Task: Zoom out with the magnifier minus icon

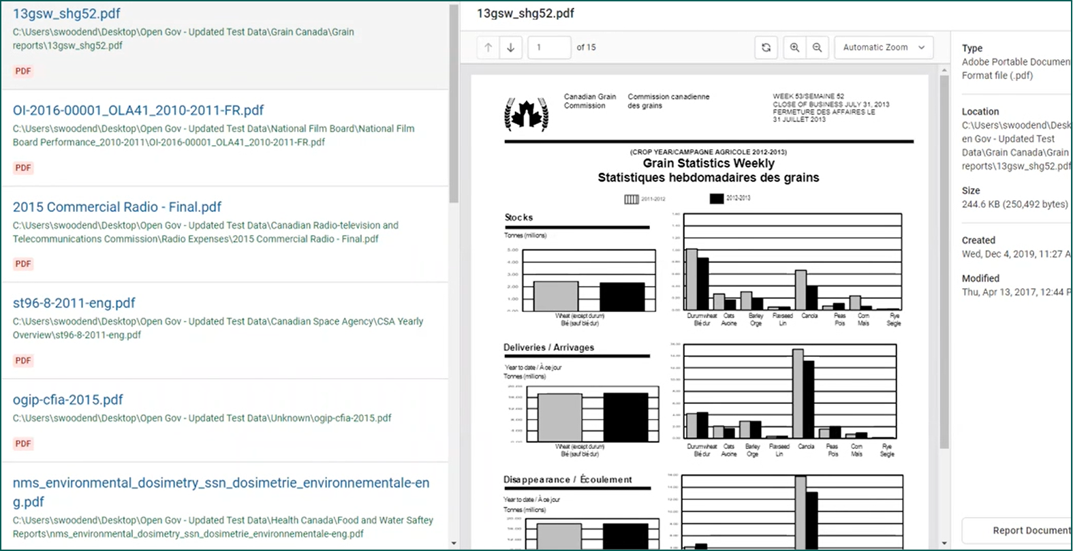Action: coord(817,48)
